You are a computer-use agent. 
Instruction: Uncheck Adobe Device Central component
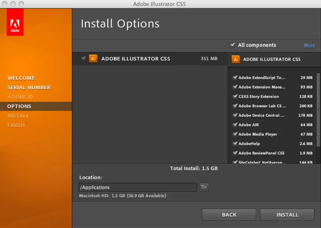pos(235,115)
